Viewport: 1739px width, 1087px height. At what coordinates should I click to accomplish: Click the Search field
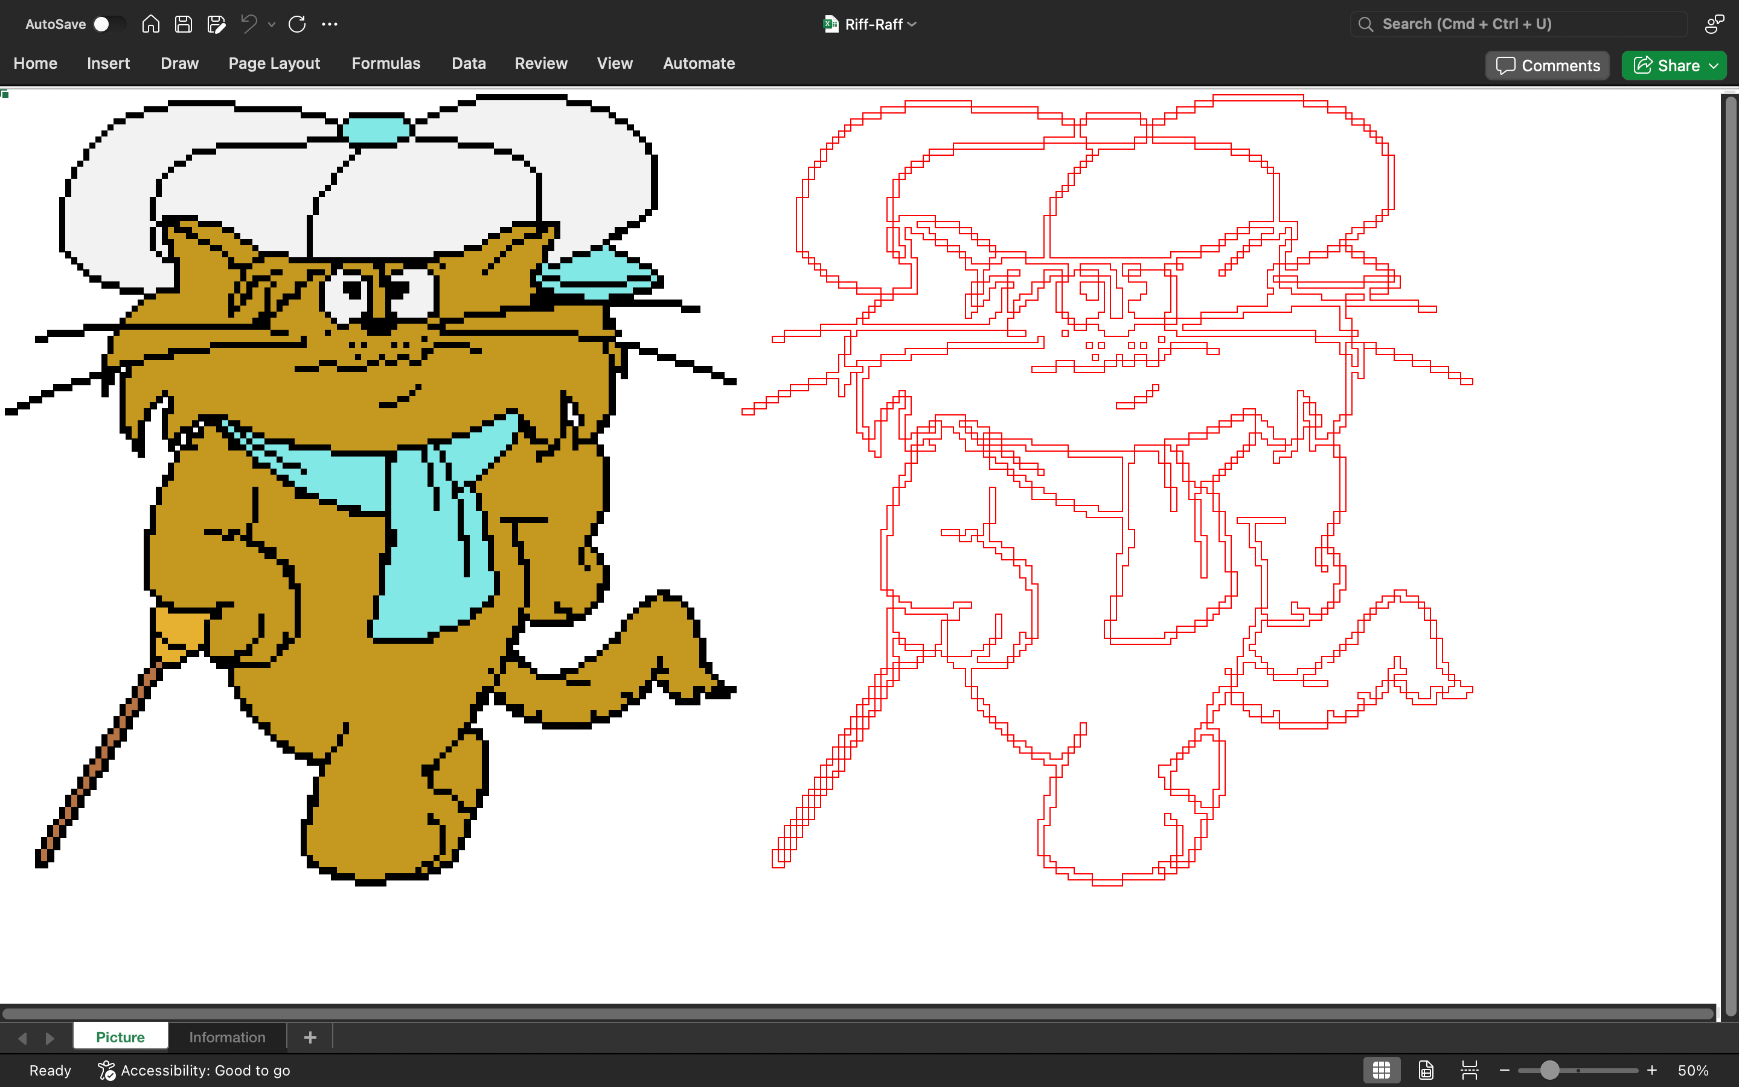(1519, 24)
